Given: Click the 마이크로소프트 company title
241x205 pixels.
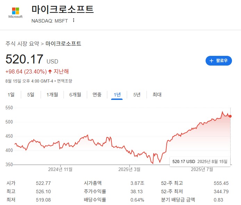Looking at the screenshot, I should (x=63, y=9).
